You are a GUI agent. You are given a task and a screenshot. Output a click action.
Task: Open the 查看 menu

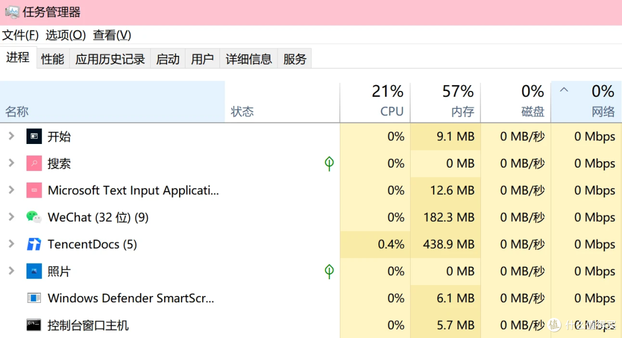(x=111, y=35)
